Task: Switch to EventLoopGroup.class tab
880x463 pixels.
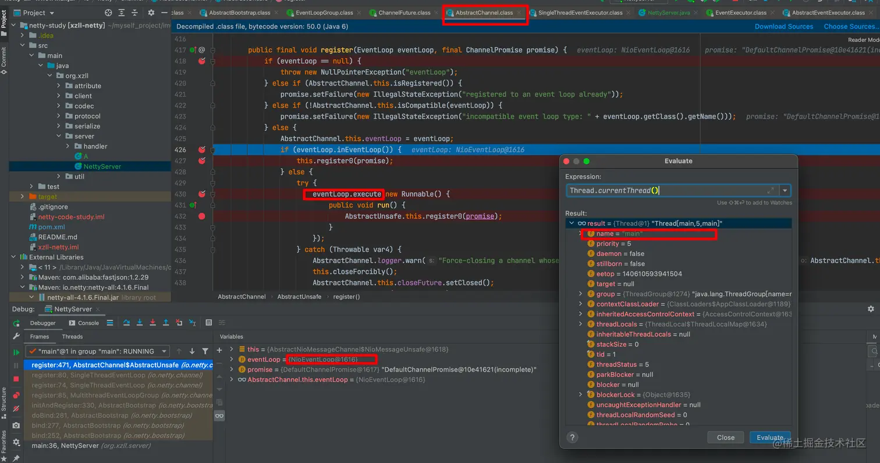Action: 324,12
